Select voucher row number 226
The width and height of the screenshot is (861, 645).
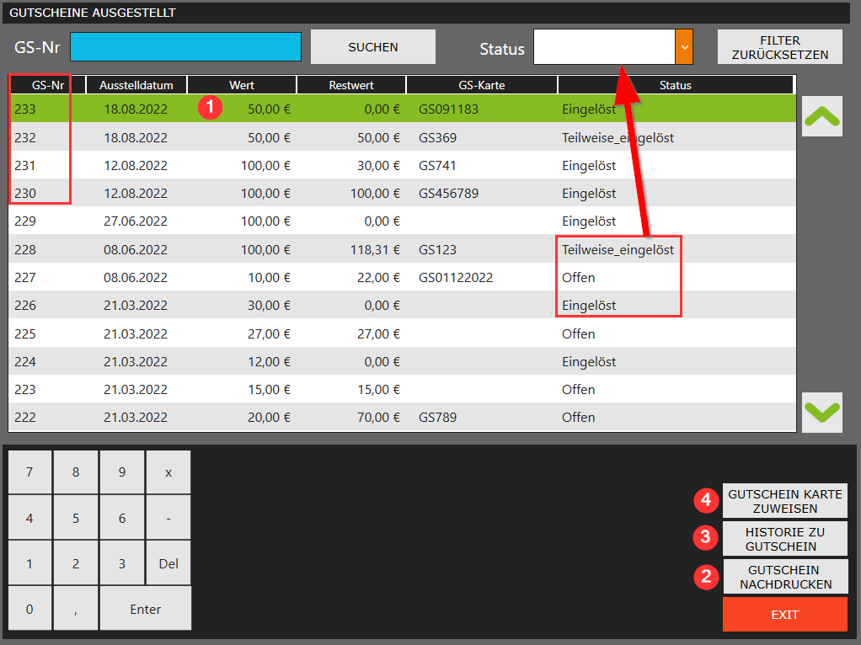point(403,305)
